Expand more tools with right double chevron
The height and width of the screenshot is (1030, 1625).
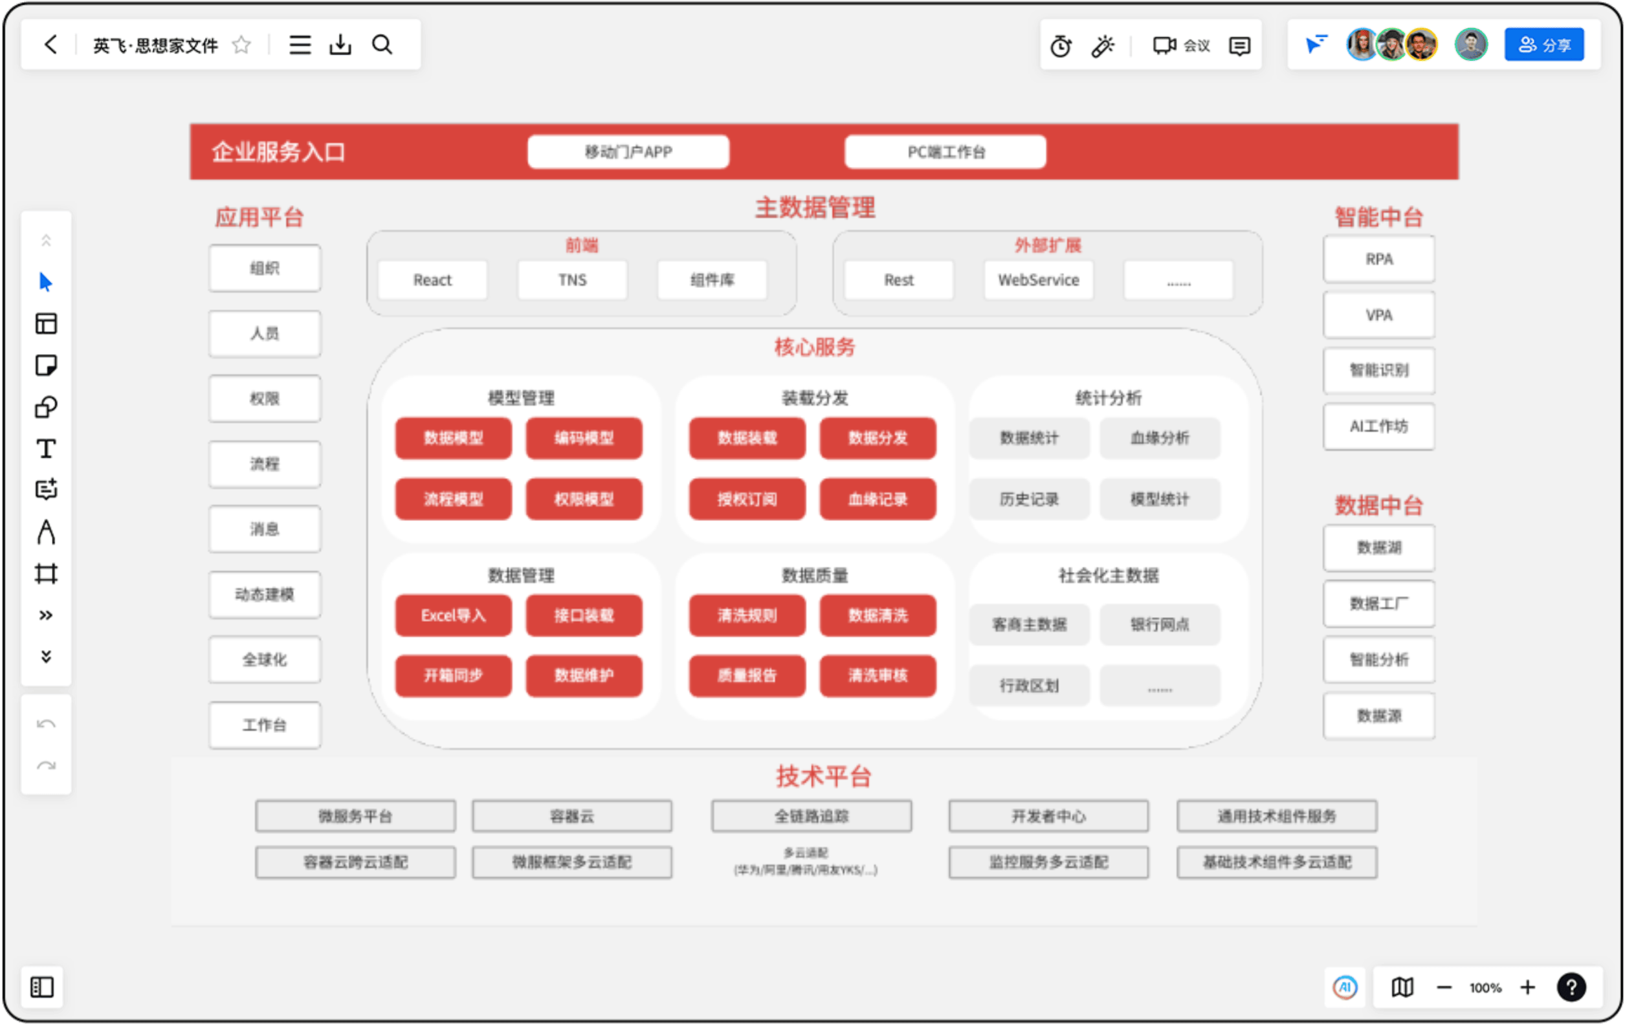click(46, 615)
